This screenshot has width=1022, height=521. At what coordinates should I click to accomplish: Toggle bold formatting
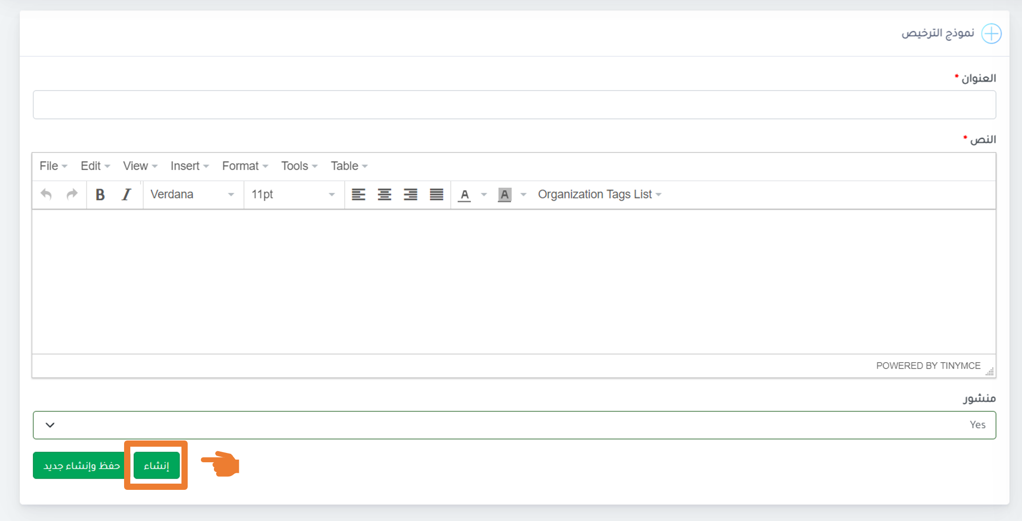[100, 194]
